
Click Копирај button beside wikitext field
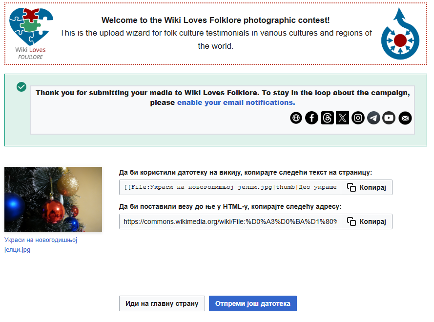click(366, 187)
